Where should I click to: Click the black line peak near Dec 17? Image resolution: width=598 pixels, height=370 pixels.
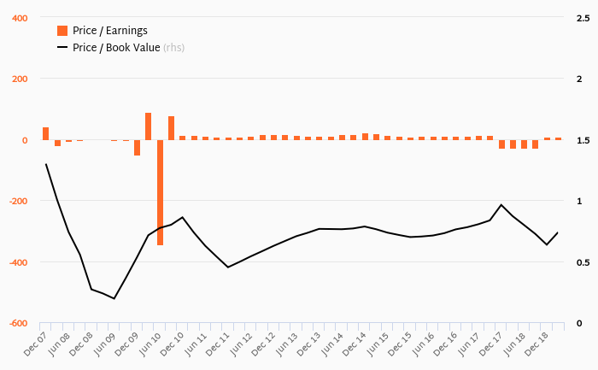(x=501, y=205)
